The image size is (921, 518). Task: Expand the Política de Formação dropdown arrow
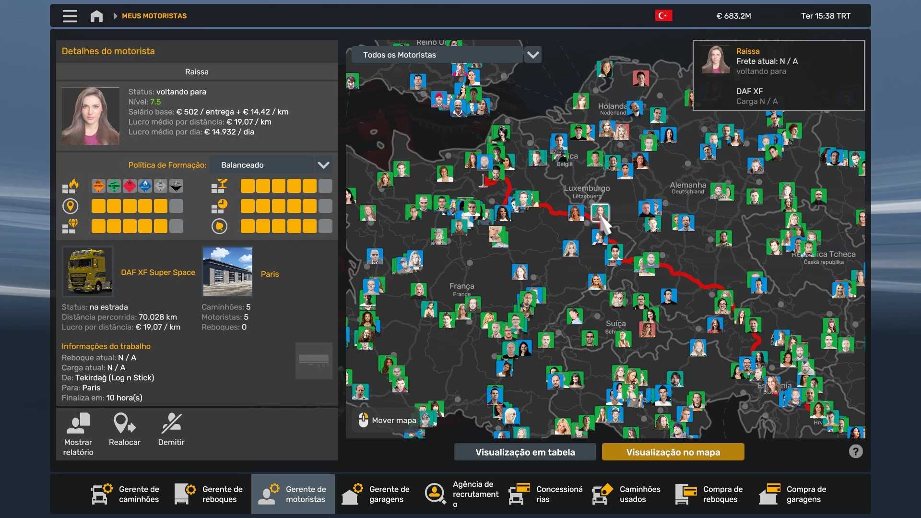(x=324, y=165)
